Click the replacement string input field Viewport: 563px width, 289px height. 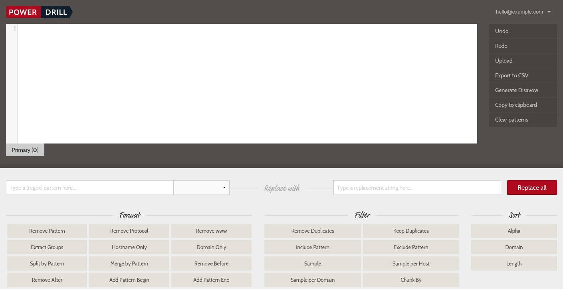[x=417, y=188]
